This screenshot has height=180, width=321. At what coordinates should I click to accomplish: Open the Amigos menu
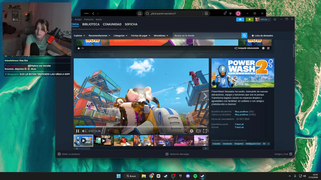tap(78, 19)
